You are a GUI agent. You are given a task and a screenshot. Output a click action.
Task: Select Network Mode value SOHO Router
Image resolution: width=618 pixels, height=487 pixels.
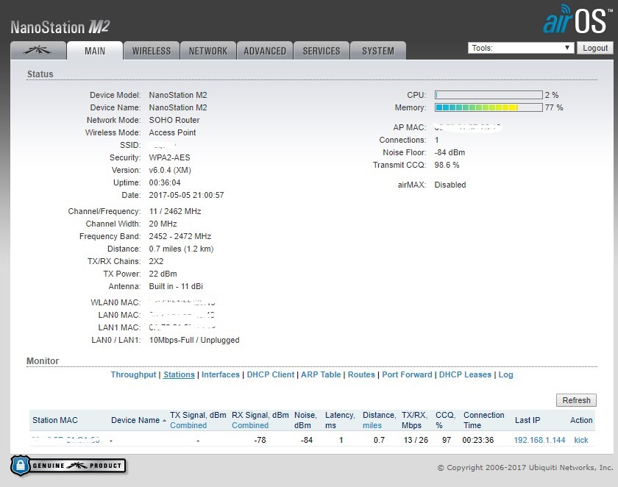[174, 120]
